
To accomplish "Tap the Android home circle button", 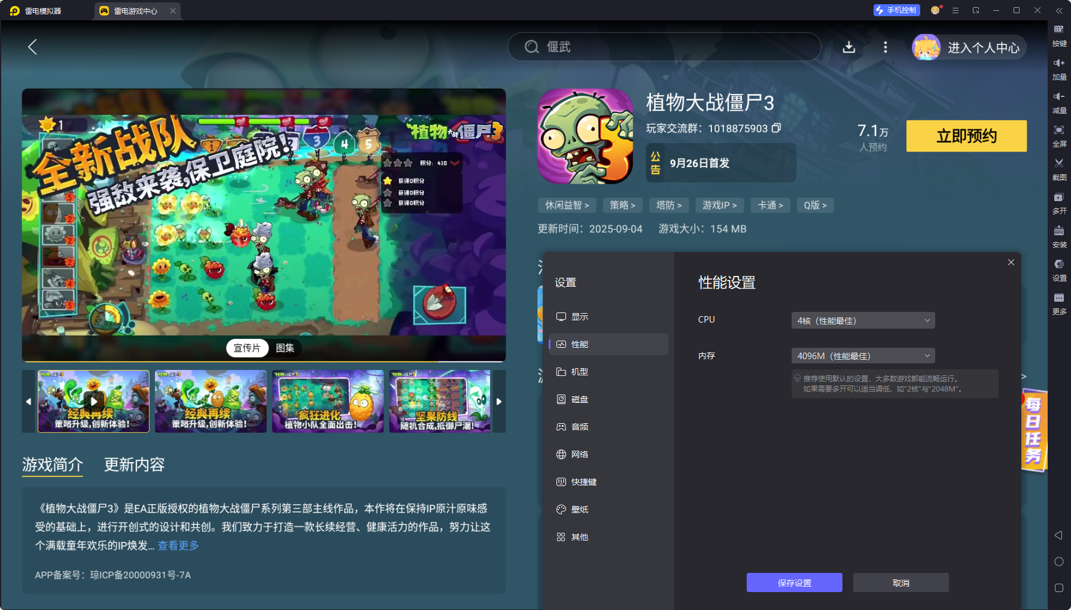I will pos(1058,562).
